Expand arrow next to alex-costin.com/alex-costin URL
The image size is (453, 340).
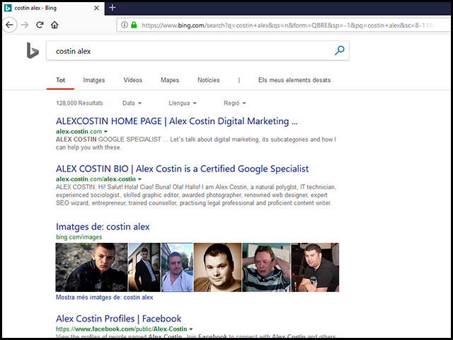point(140,179)
